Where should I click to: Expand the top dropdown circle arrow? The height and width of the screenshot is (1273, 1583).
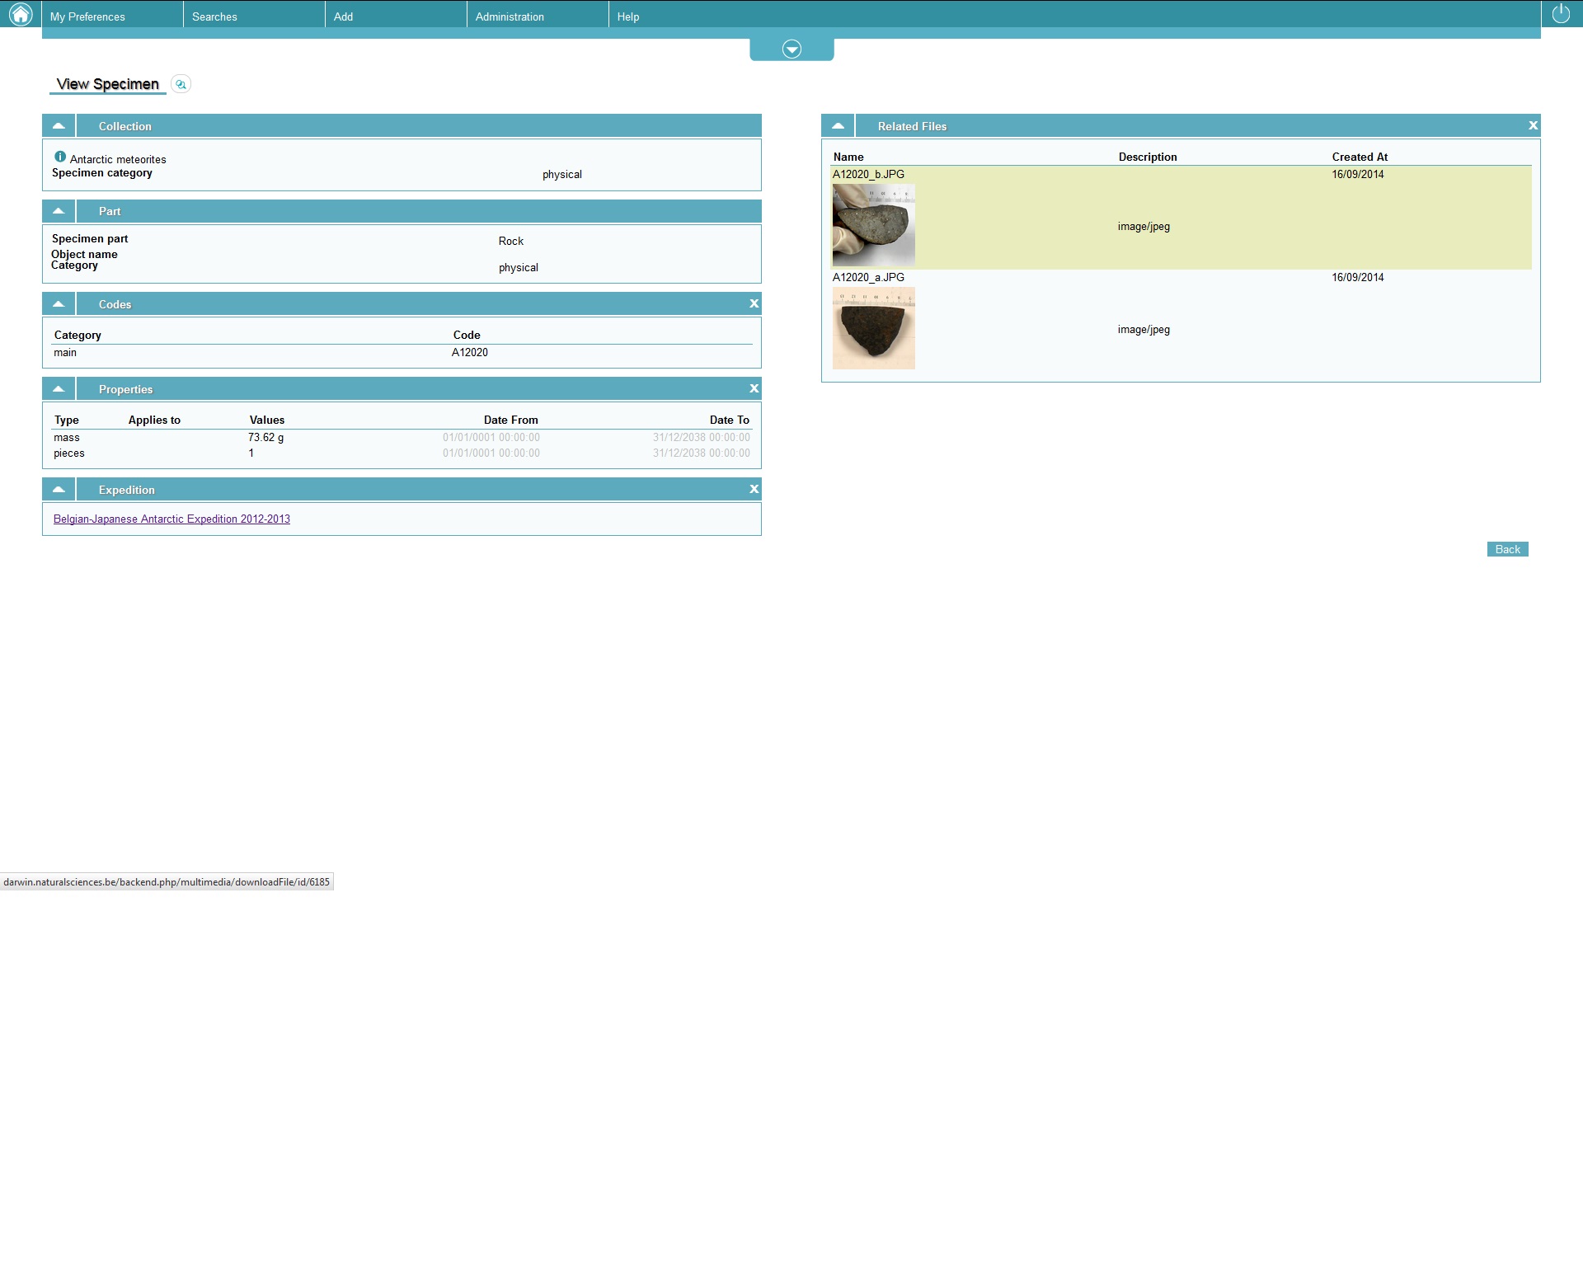coord(791,49)
